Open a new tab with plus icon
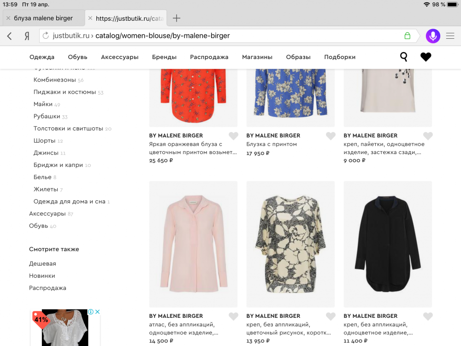The image size is (461, 346). pyautogui.click(x=177, y=18)
